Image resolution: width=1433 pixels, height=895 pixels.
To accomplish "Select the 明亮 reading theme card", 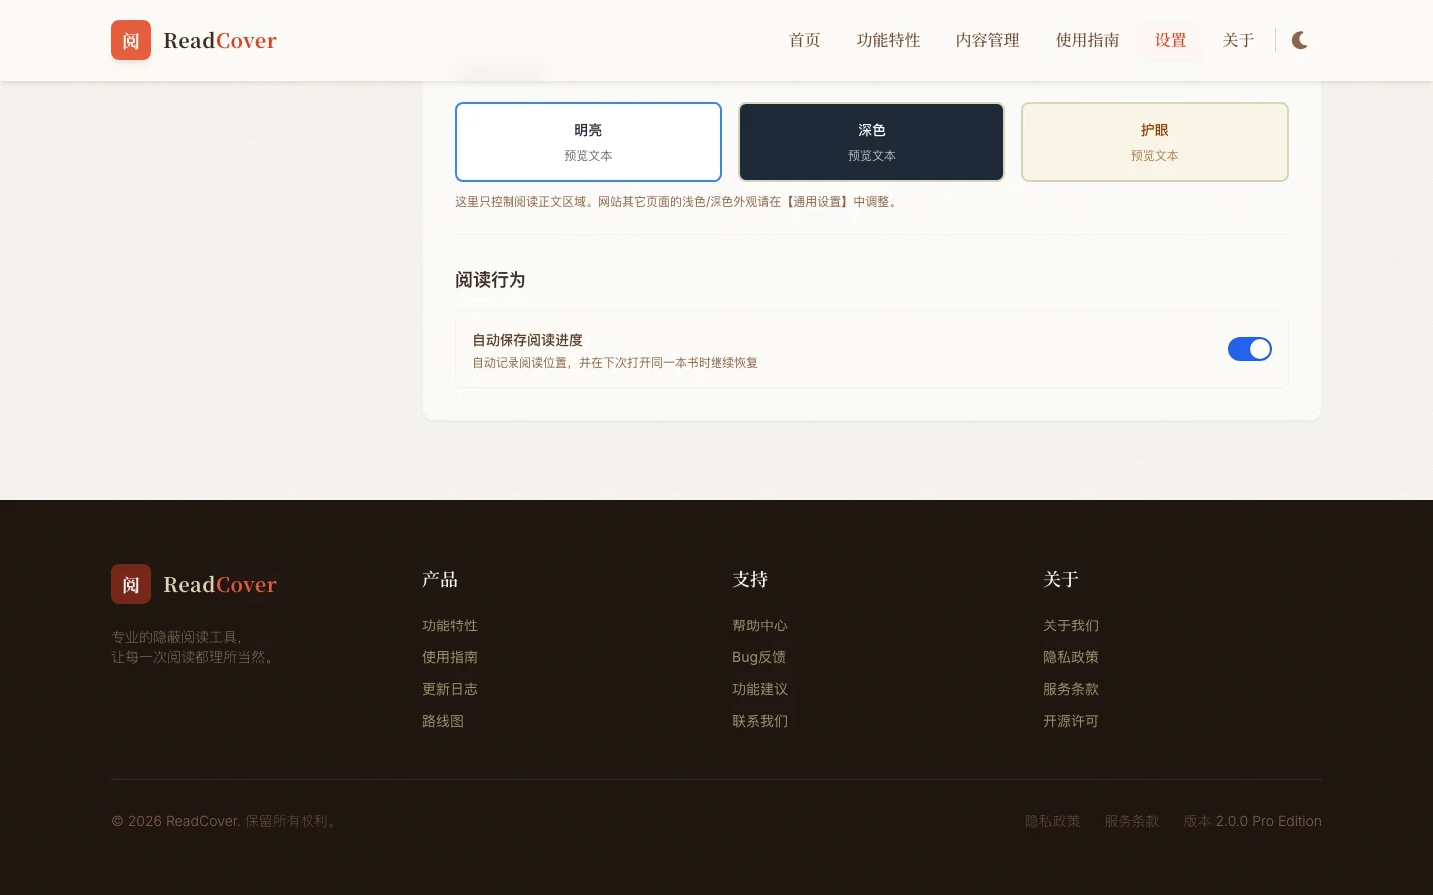I will click(x=588, y=142).
